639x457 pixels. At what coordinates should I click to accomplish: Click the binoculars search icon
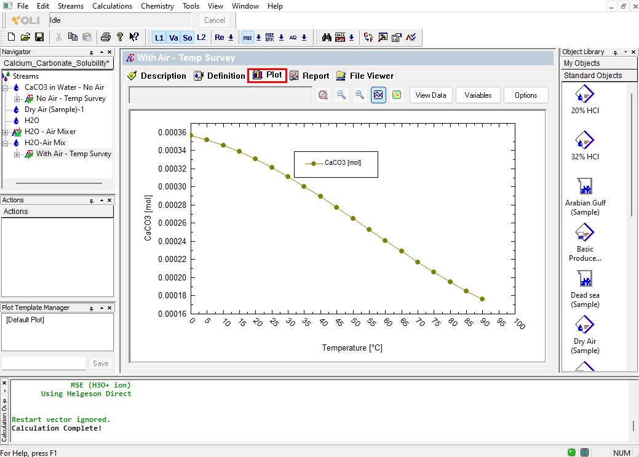[327, 38]
